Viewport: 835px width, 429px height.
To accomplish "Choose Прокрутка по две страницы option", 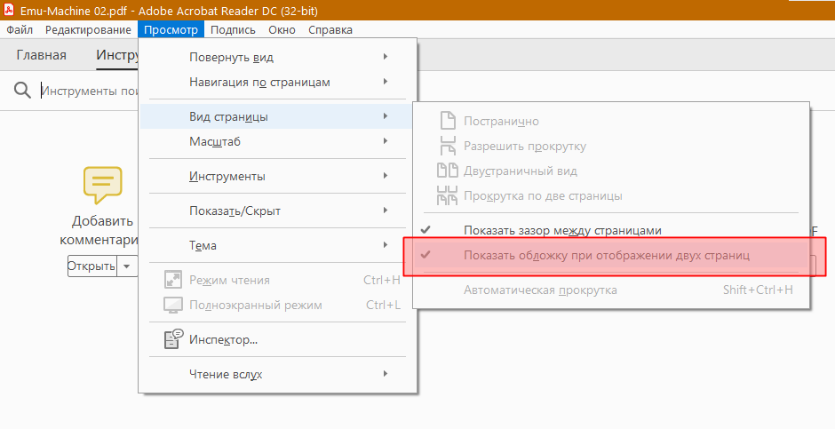I will tap(611, 195).
